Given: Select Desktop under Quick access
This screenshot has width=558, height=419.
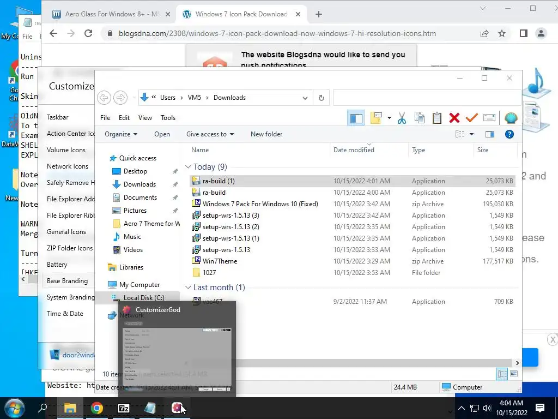Looking at the screenshot, I should click(x=135, y=171).
